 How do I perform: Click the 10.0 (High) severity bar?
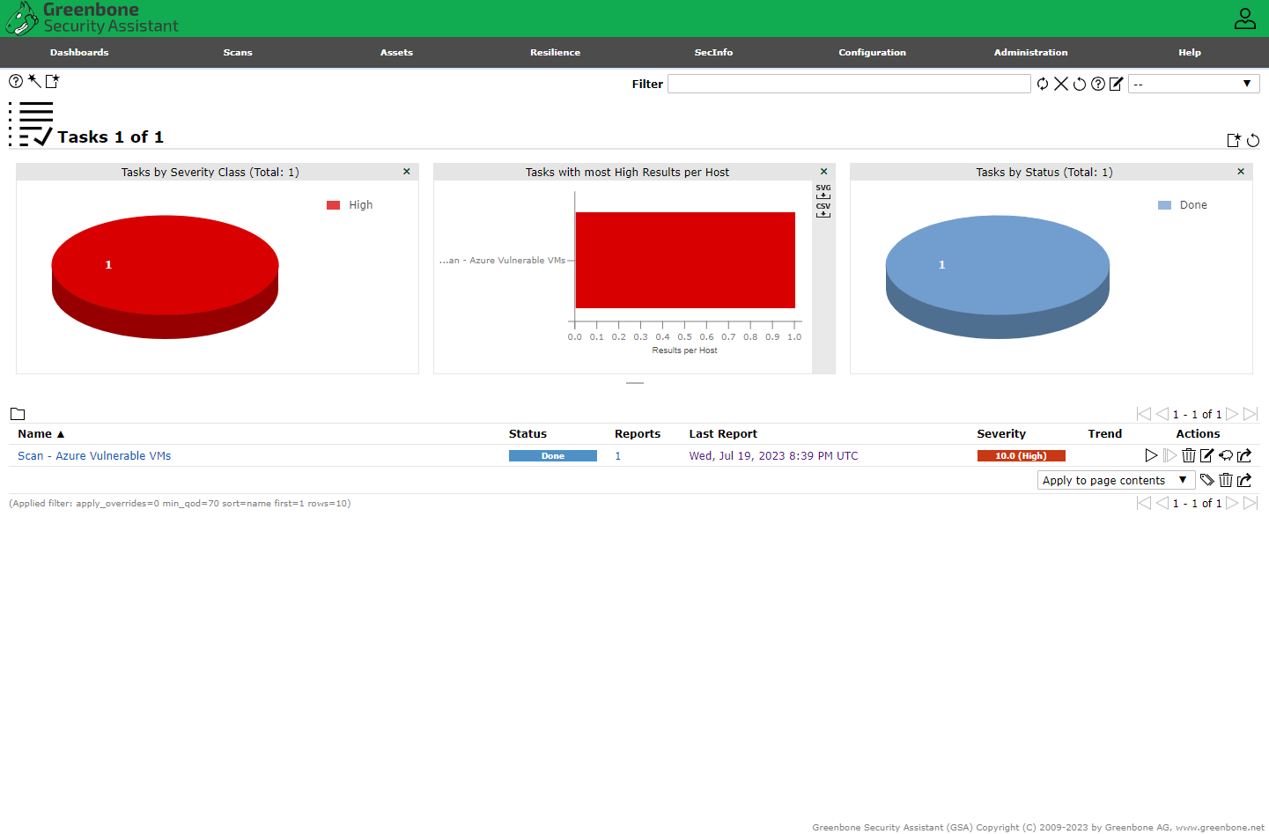click(1022, 455)
